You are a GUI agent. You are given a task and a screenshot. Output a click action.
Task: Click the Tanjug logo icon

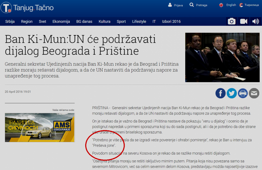tap(6, 7)
